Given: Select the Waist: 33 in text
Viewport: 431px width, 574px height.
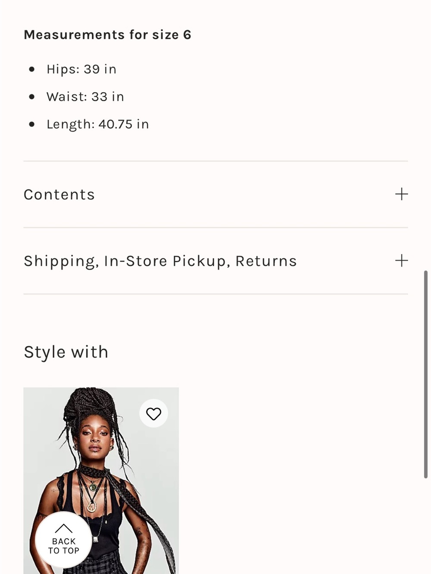Looking at the screenshot, I should click(85, 97).
